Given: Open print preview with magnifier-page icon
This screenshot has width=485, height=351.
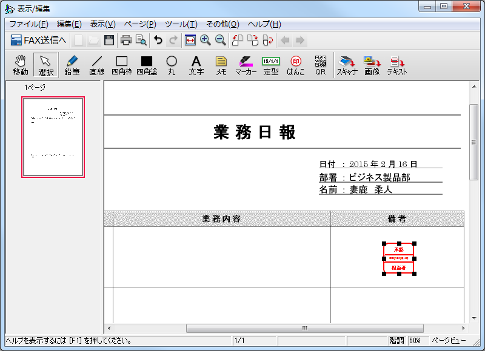Looking at the screenshot, I should tap(141, 40).
